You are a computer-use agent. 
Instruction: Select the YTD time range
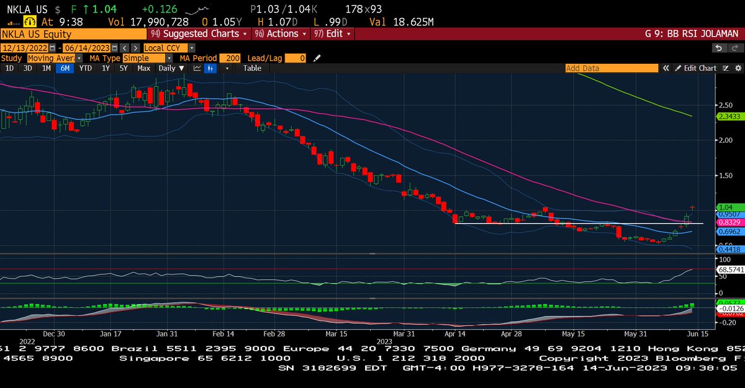(85, 68)
